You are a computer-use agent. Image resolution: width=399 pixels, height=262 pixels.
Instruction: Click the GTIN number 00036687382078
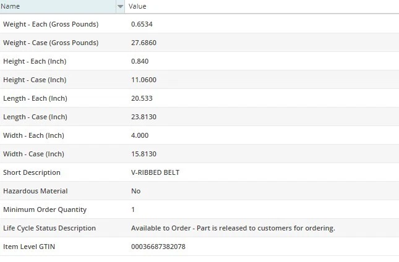tap(158, 247)
